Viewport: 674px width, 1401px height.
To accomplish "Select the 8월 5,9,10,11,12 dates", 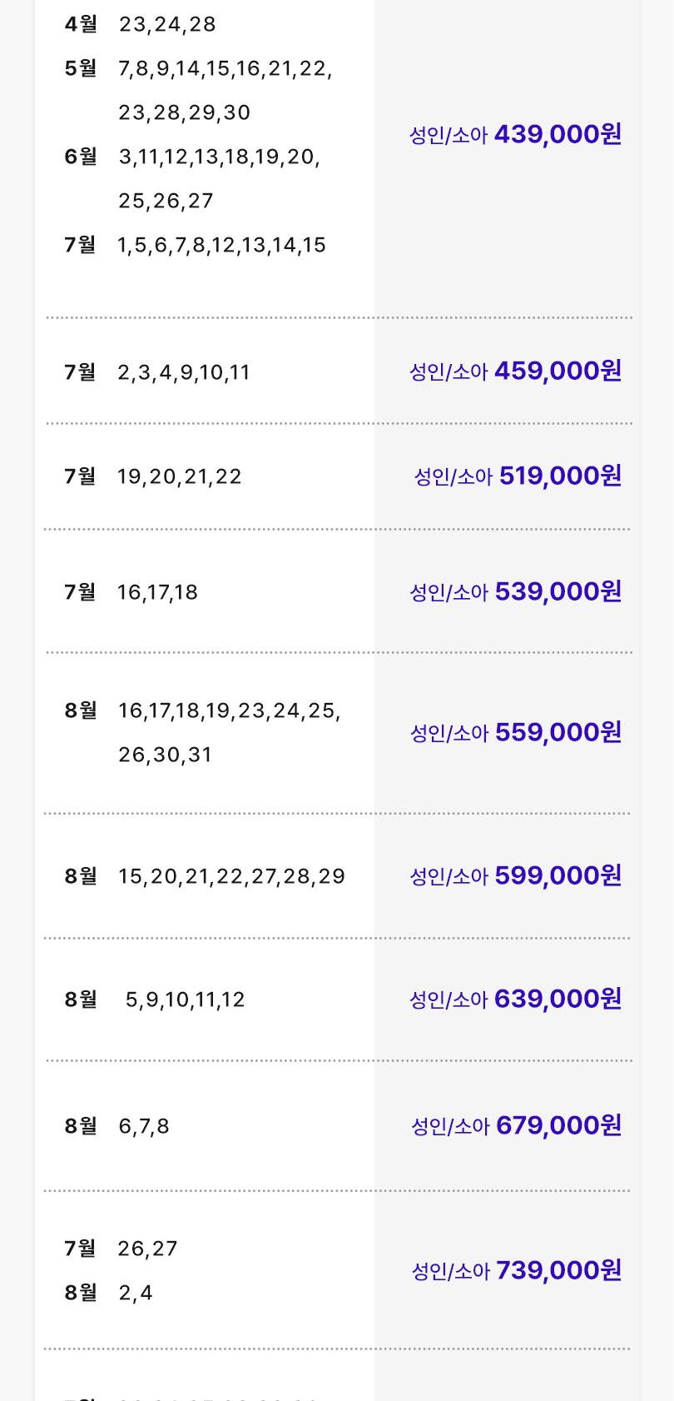I will (x=186, y=1000).
